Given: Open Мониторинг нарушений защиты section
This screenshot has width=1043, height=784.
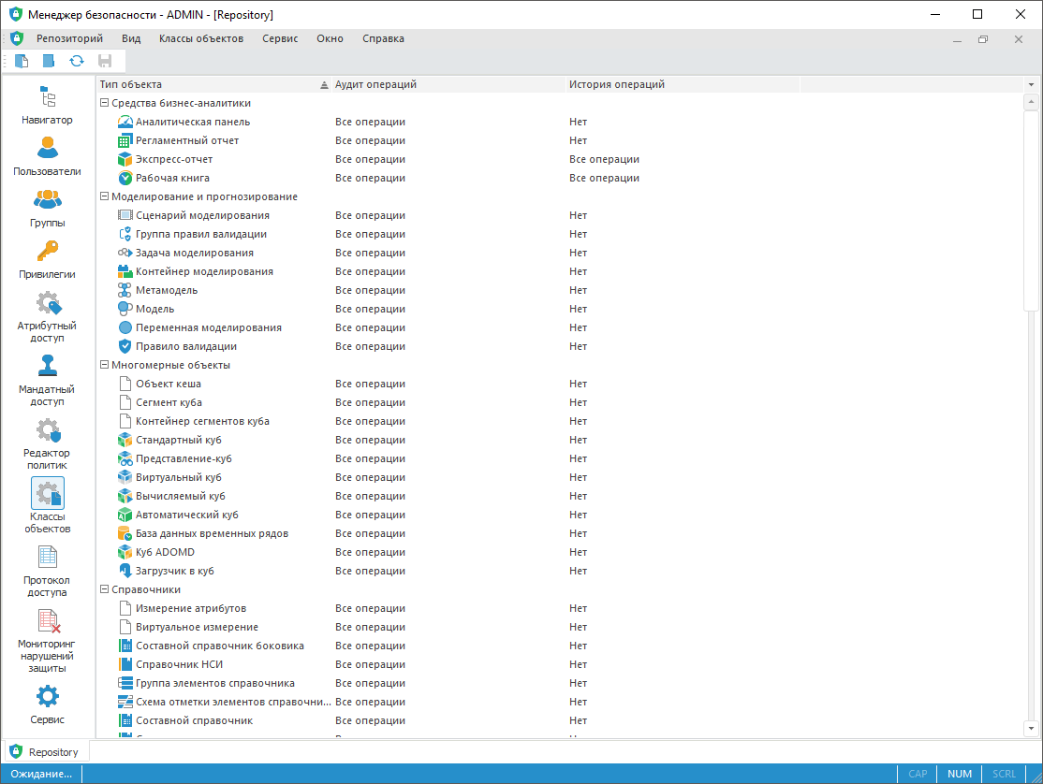Looking at the screenshot, I should pyautogui.click(x=47, y=641).
